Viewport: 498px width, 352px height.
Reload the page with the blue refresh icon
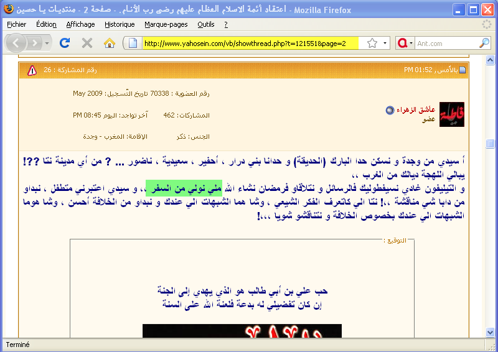click(x=65, y=43)
